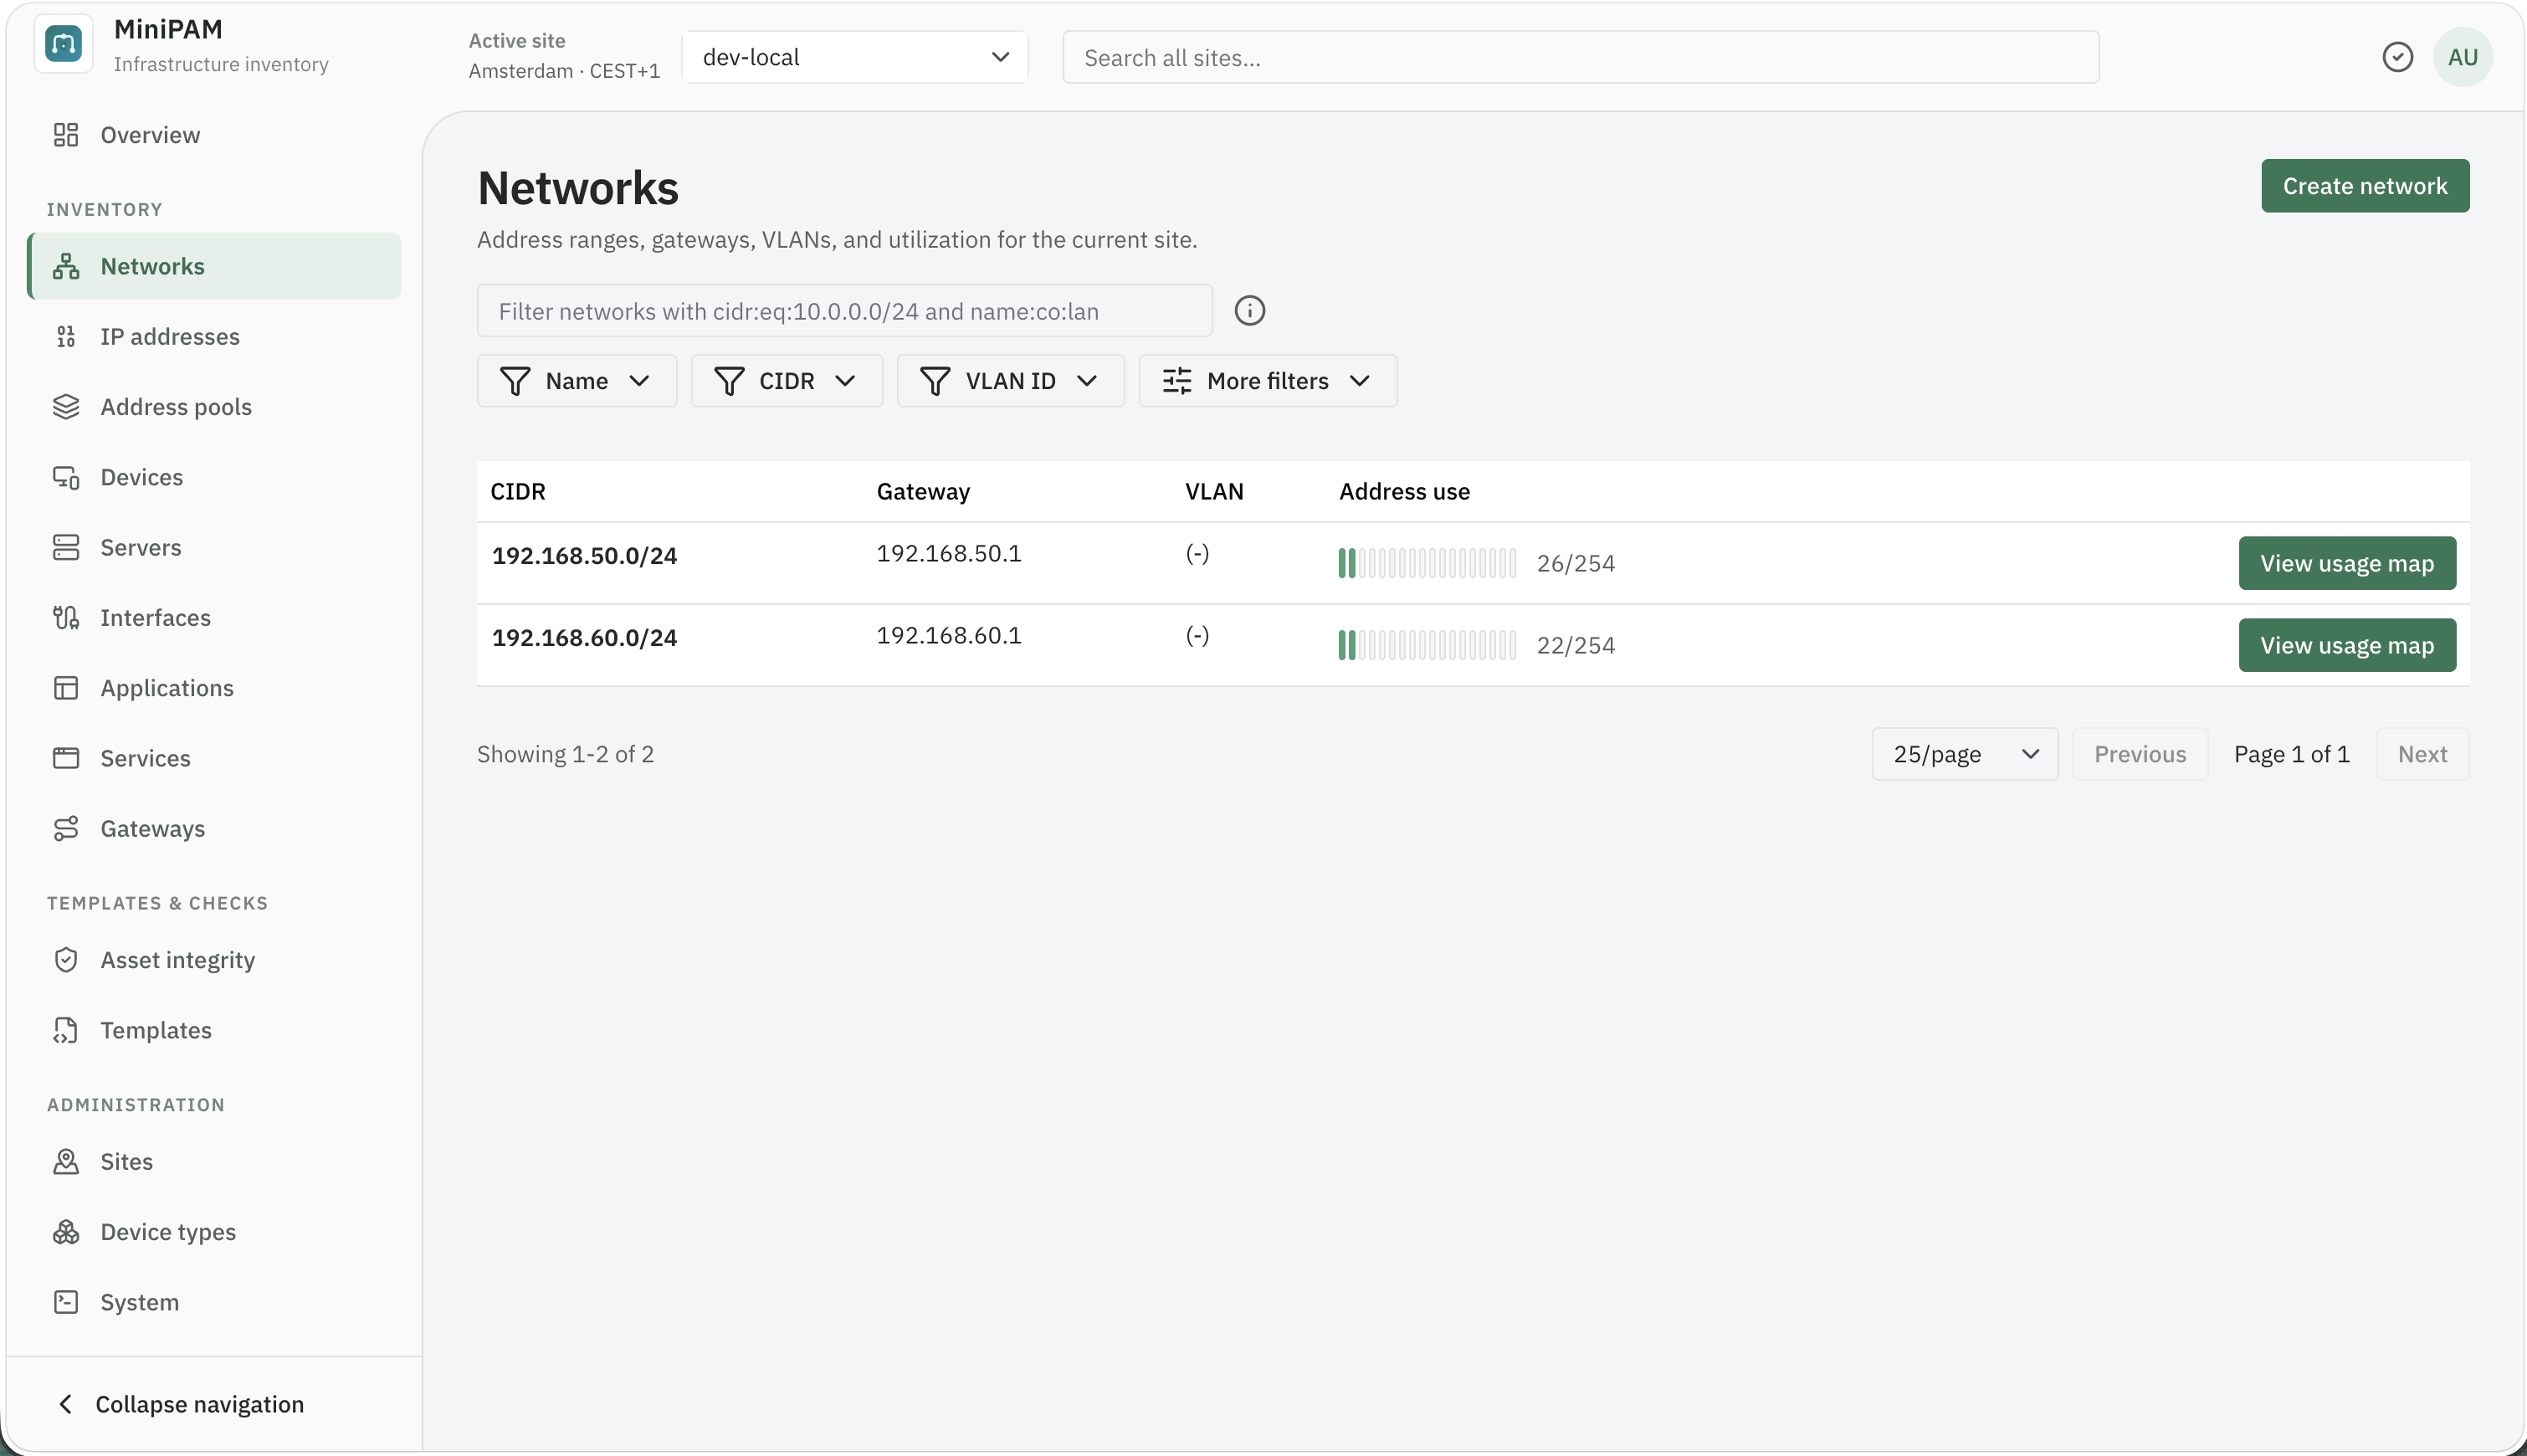2527x1456 pixels.
Task: Click the VLAN column header
Action: tap(1214, 492)
